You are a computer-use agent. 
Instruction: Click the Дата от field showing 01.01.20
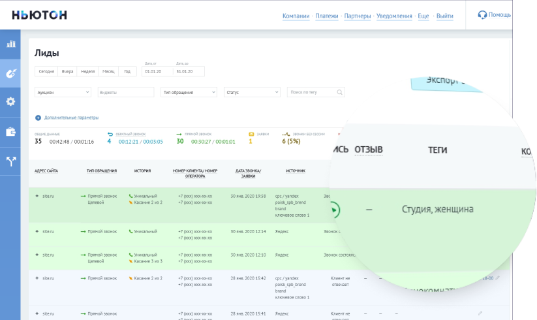[157, 71]
